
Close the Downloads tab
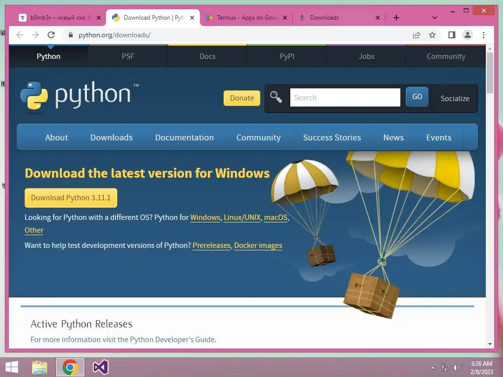tap(378, 18)
